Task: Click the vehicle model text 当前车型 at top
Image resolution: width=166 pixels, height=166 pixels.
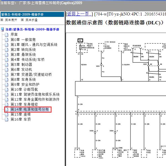Action: coord(41,3)
